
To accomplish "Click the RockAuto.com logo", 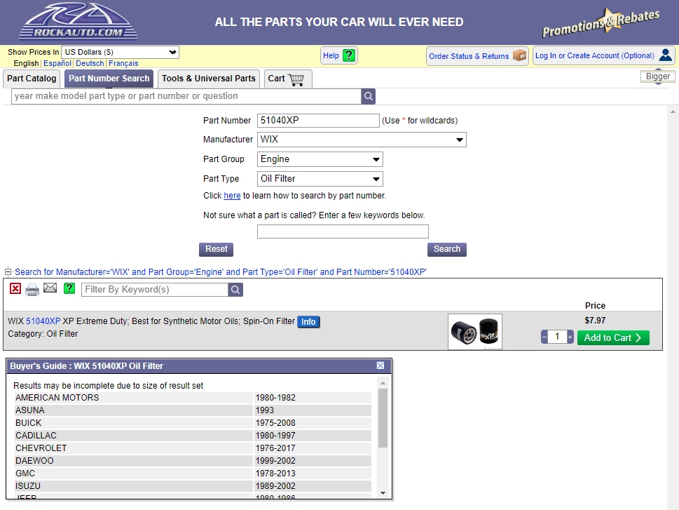I will (x=78, y=22).
